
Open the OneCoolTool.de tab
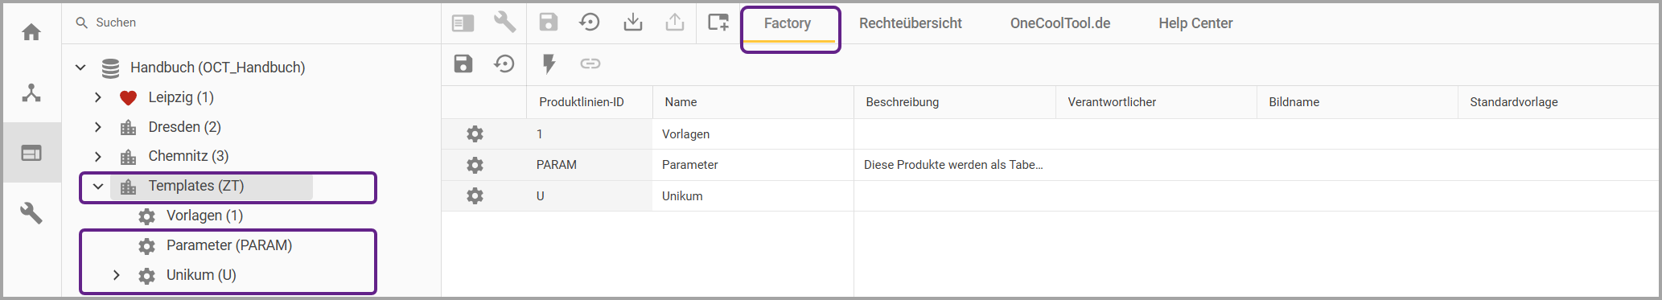coord(1060,23)
